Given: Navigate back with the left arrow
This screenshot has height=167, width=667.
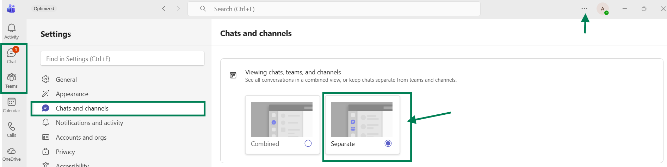Looking at the screenshot, I should (x=164, y=9).
